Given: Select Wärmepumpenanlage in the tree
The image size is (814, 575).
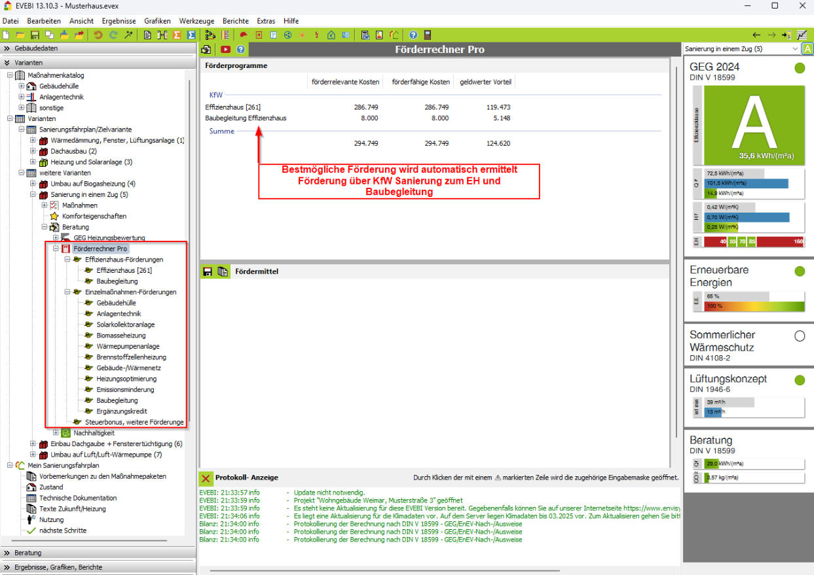Looking at the screenshot, I should (x=128, y=346).
